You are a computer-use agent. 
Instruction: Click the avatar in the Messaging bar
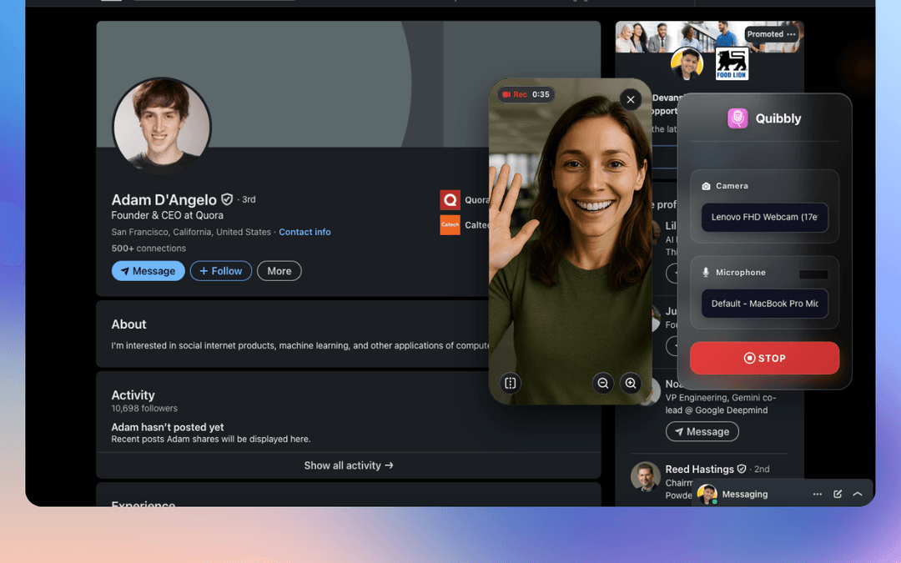tap(707, 494)
